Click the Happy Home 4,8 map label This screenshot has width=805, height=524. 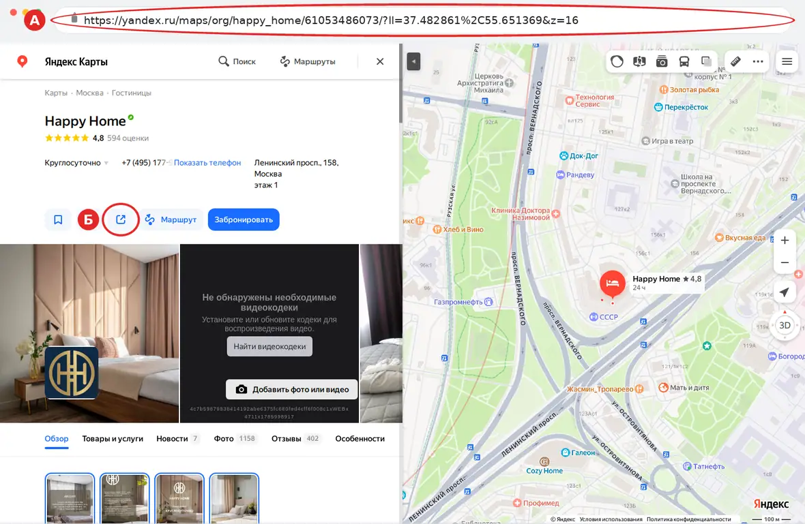(667, 279)
